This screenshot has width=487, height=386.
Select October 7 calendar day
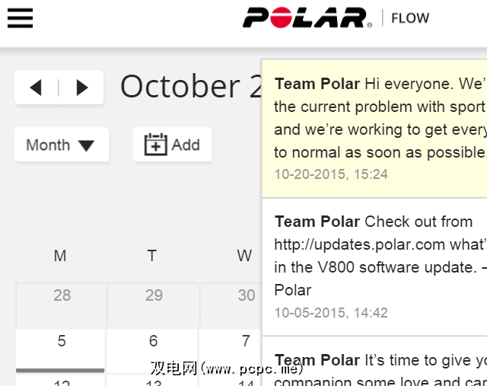coord(245,343)
